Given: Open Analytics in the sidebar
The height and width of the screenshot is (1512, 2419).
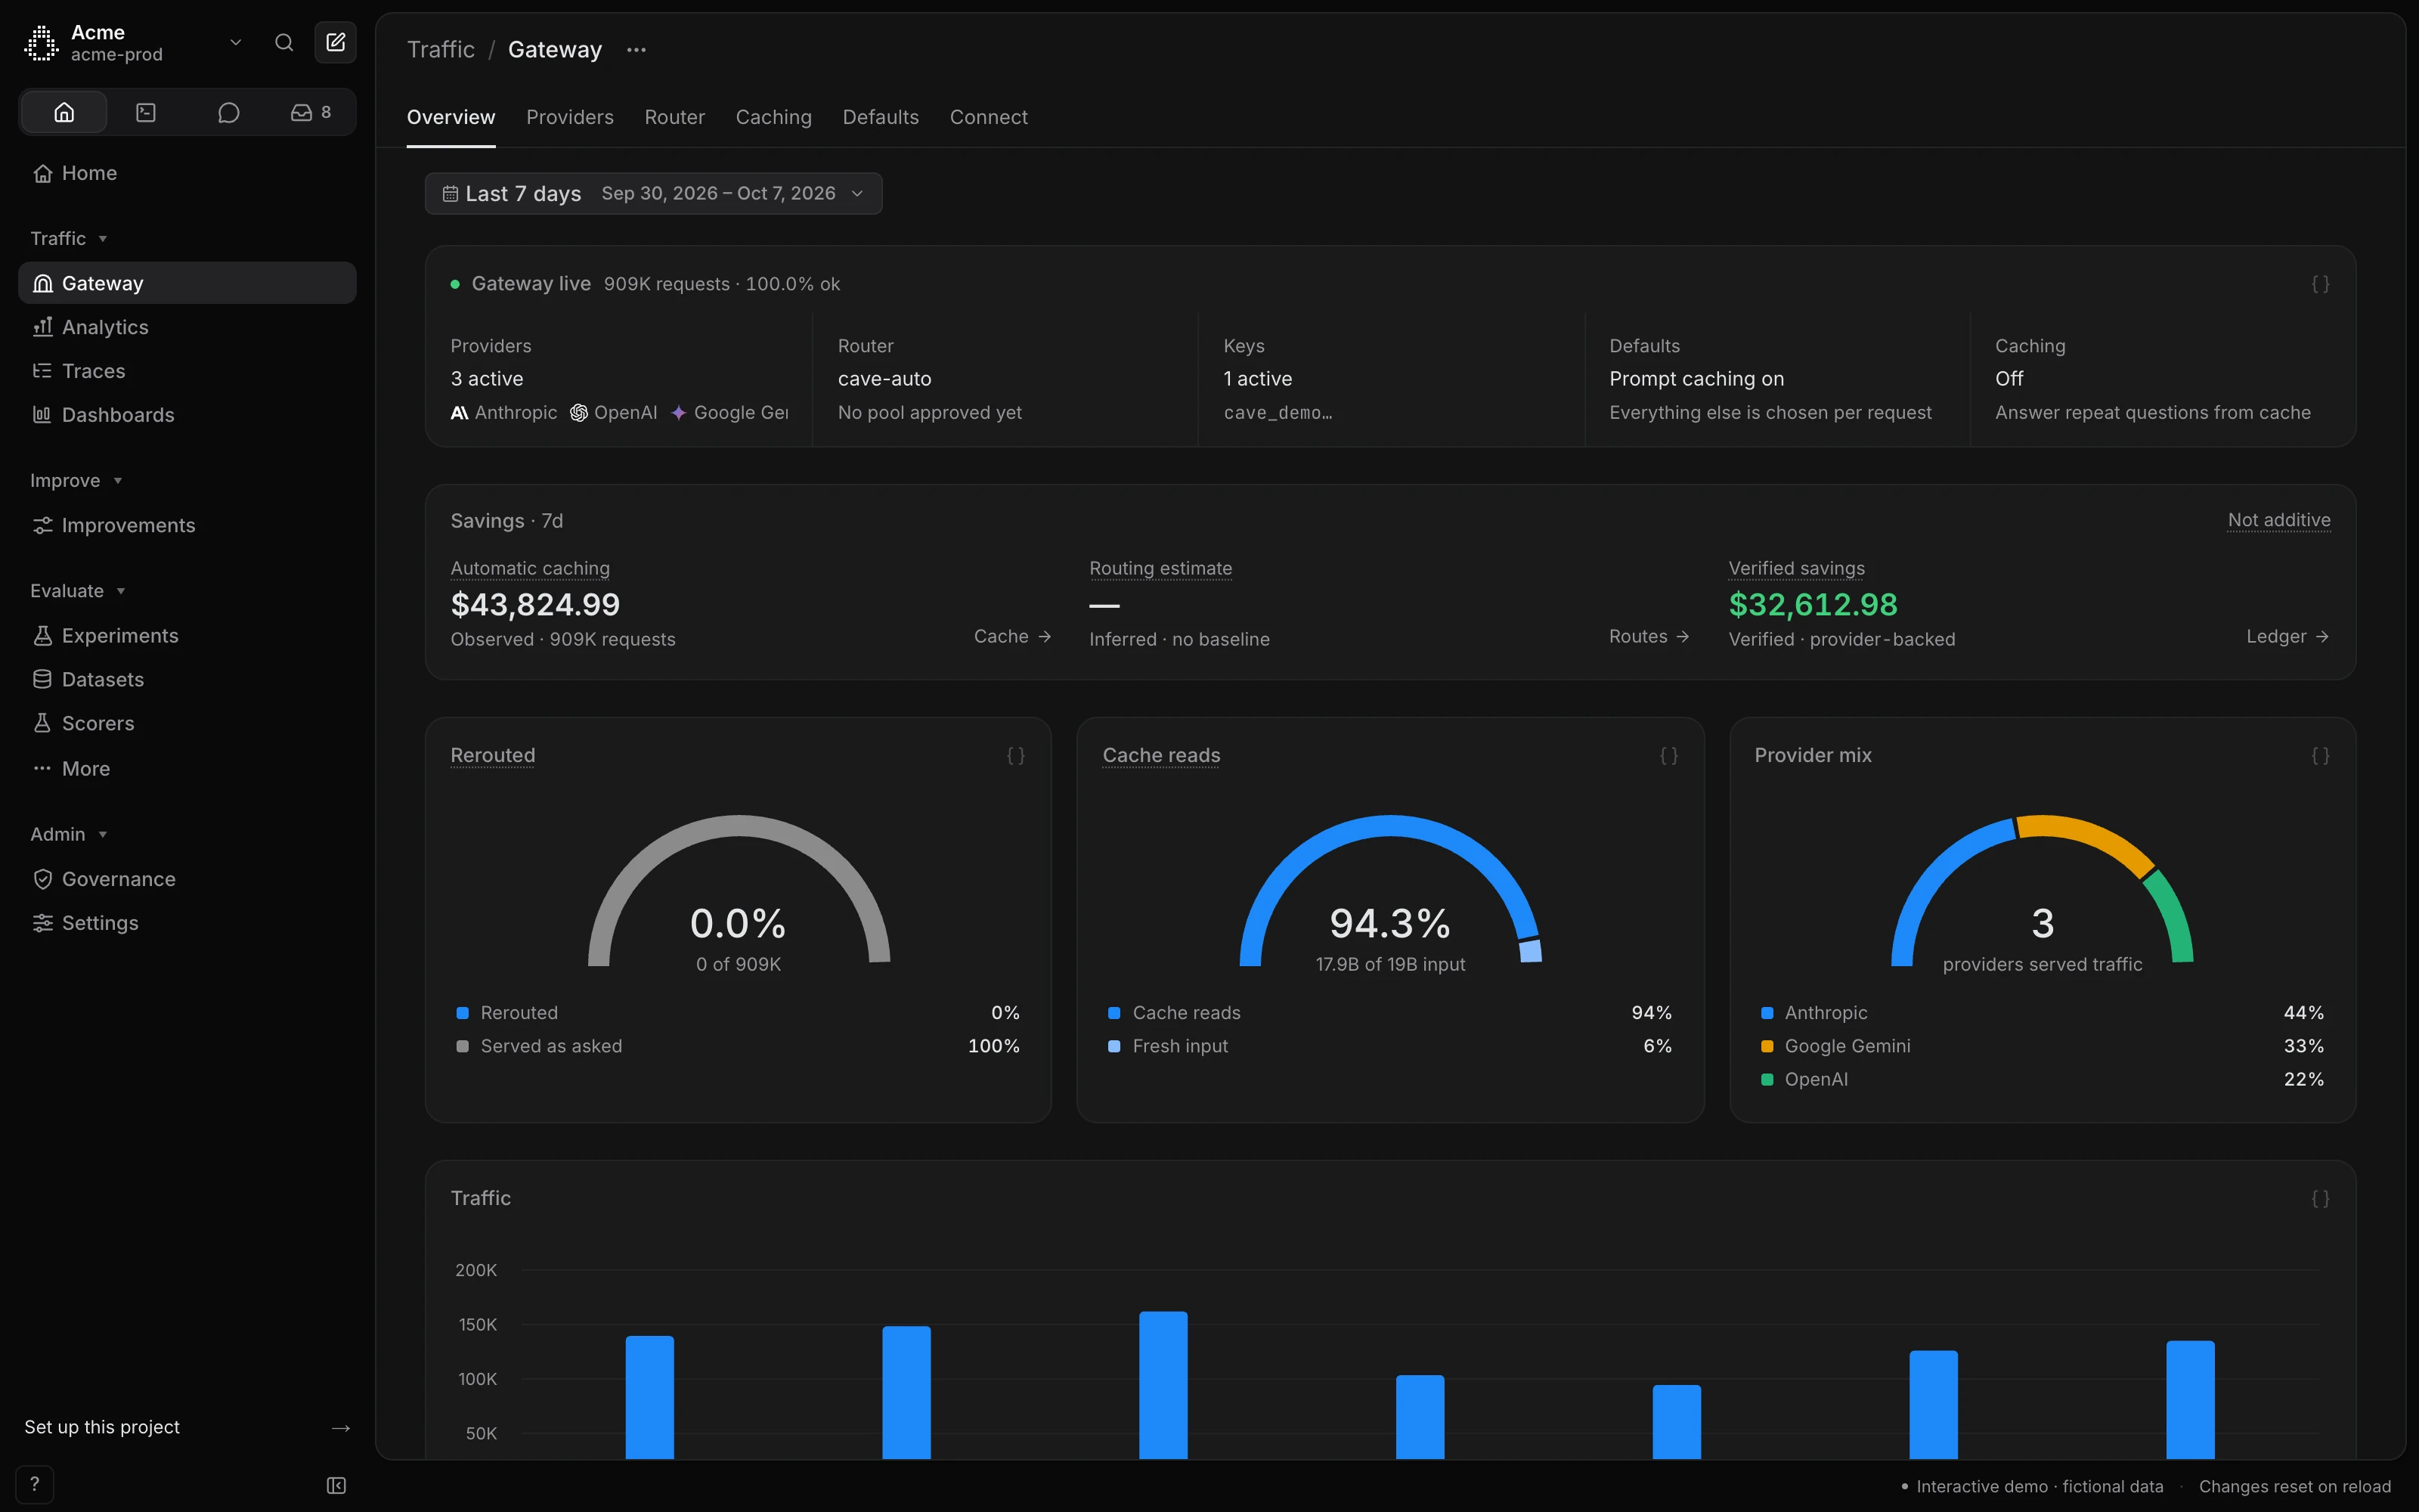Looking at the screenshot, I should 187,327.
